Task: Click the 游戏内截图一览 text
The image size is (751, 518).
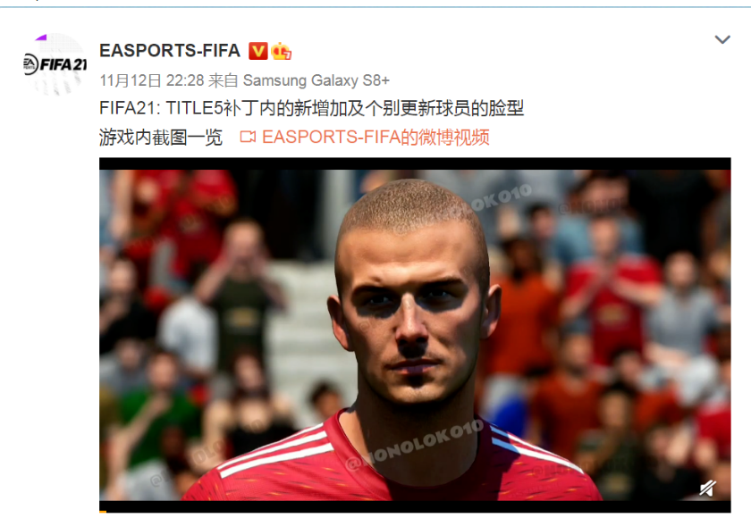Action: click(x=161, y=138)
